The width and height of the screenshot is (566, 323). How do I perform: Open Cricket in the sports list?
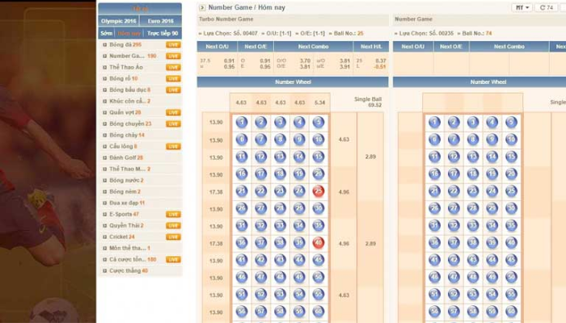tap(120, 237)
